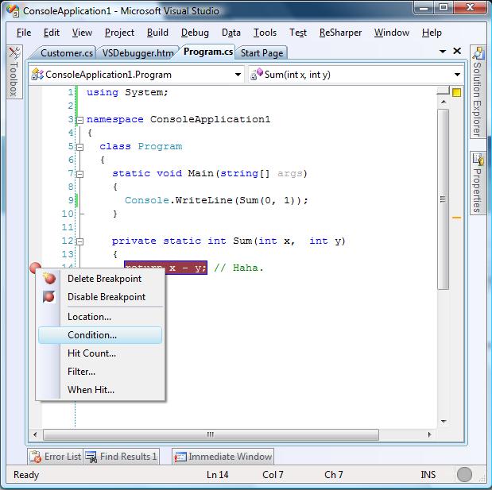Image resolution: width=492 pixels, height=490 pixels.
Task: Select the Program.cs tab
Action: [x=208, y=52]
